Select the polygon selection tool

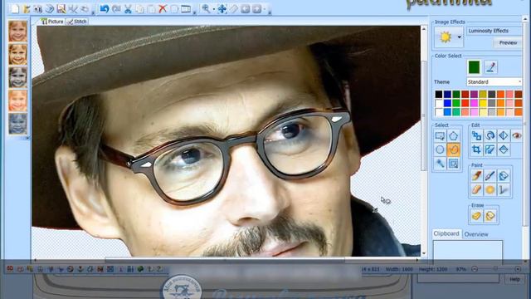click(x=453, y=136)
